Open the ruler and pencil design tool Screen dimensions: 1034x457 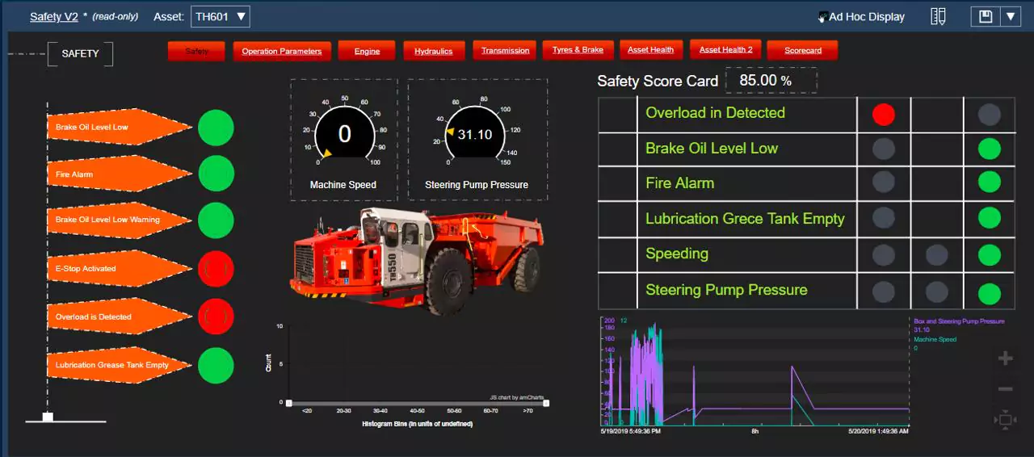[x=938, y=17]
